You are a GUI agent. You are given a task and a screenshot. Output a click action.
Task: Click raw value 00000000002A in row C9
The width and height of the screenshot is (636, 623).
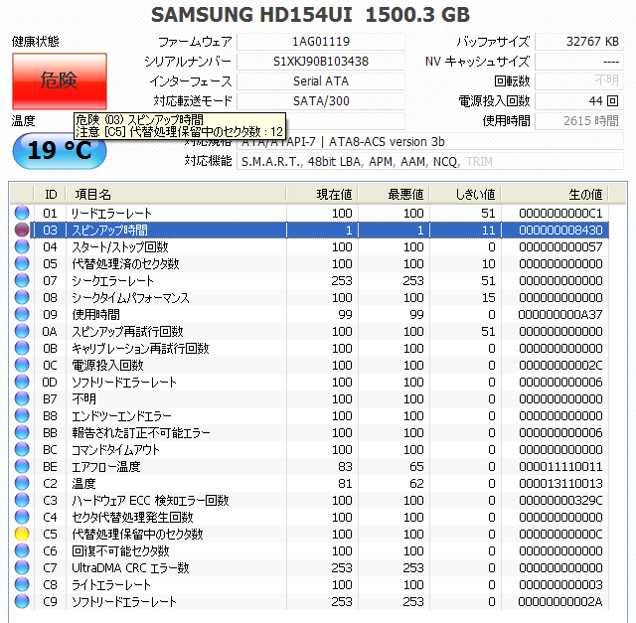pos(560,602)
